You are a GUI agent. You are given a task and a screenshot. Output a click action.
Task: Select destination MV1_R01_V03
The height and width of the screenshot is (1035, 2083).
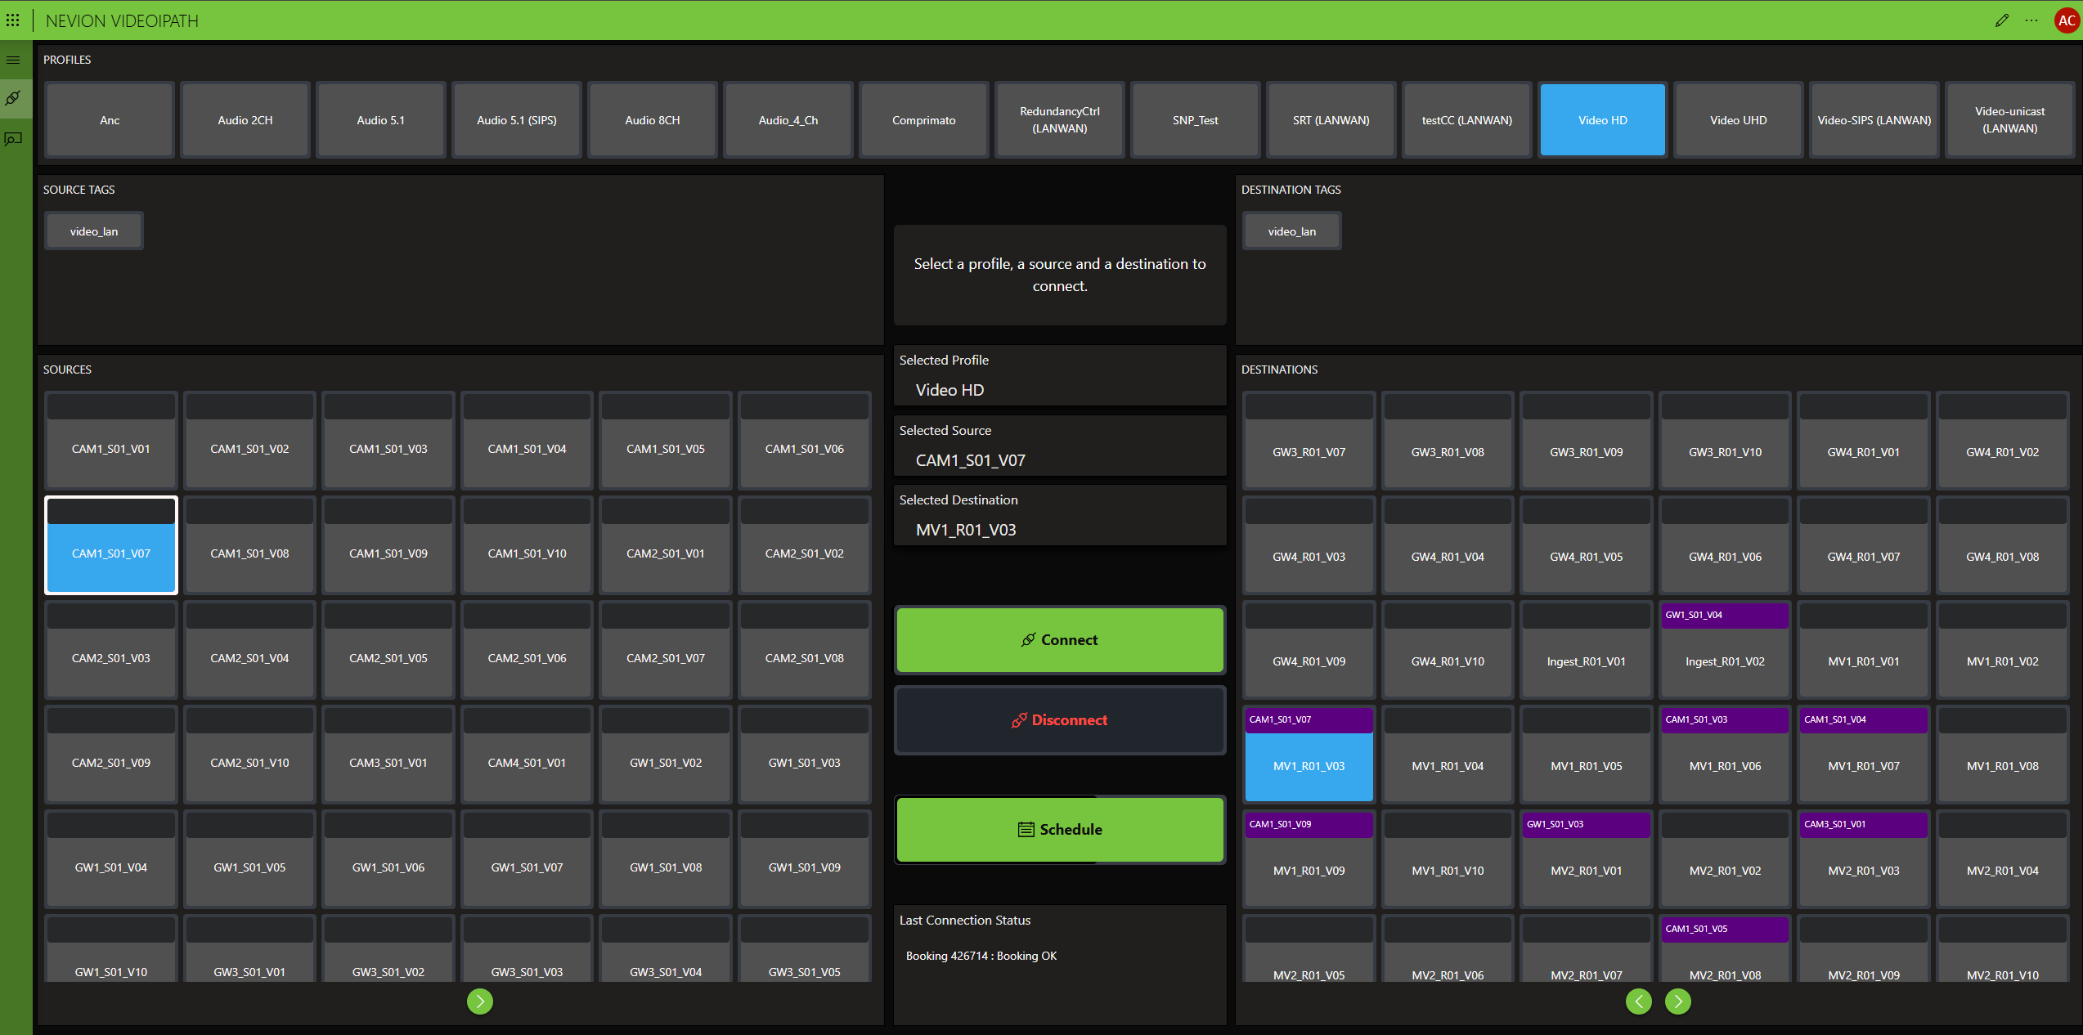click(1309, 754)
